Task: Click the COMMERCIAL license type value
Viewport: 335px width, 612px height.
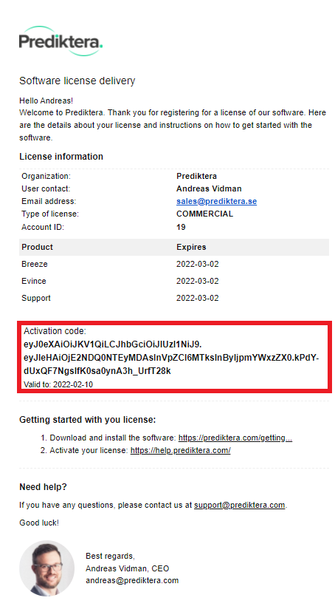Action: click(204, 214)
